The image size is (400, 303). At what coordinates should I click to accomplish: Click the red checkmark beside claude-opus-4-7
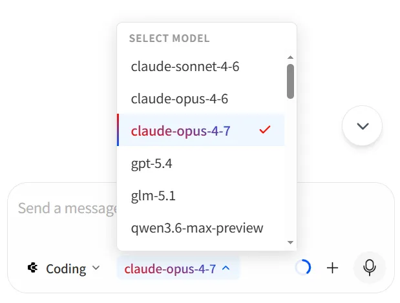264,130
